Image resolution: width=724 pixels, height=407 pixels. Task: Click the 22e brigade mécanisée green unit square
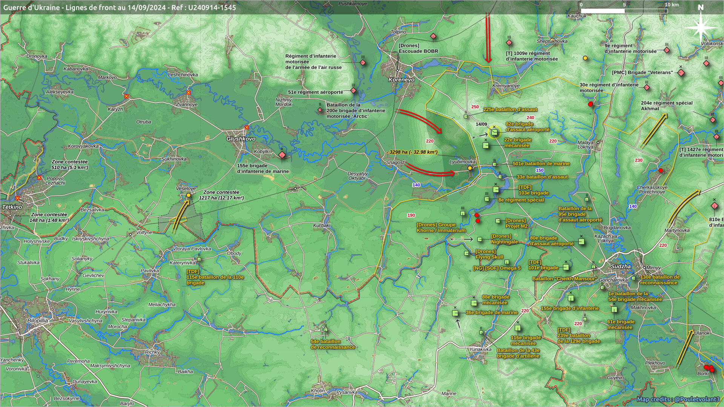point(486,145)
